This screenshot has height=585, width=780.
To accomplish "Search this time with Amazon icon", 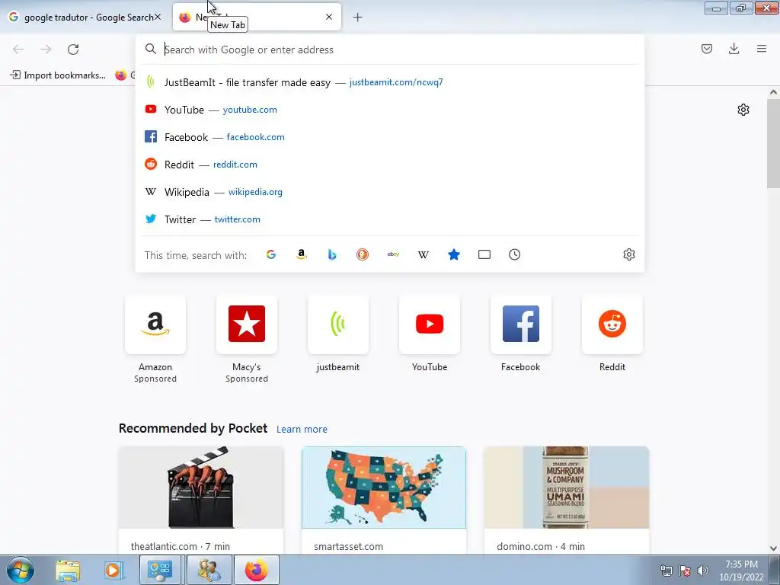I will tap(302, 254).
